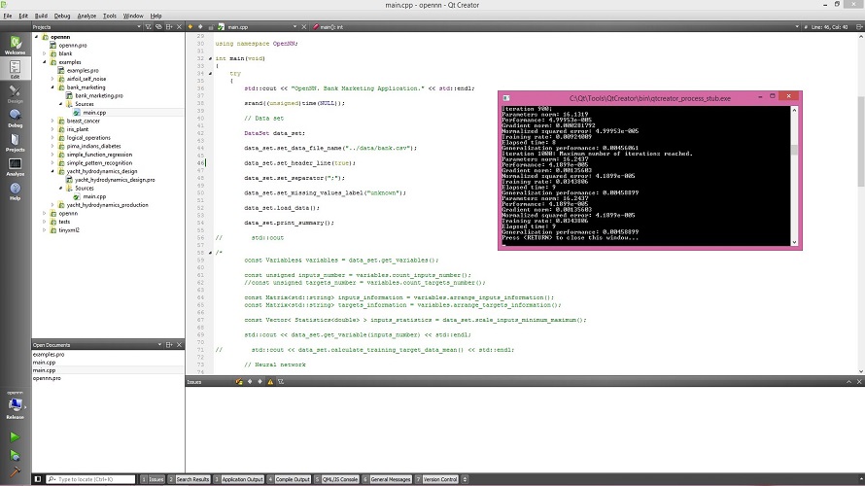Screen dimensions: 865x486
Task: Open the Welcome mode in sidebar
Action: pyautogui.click(x=15, y=45)
